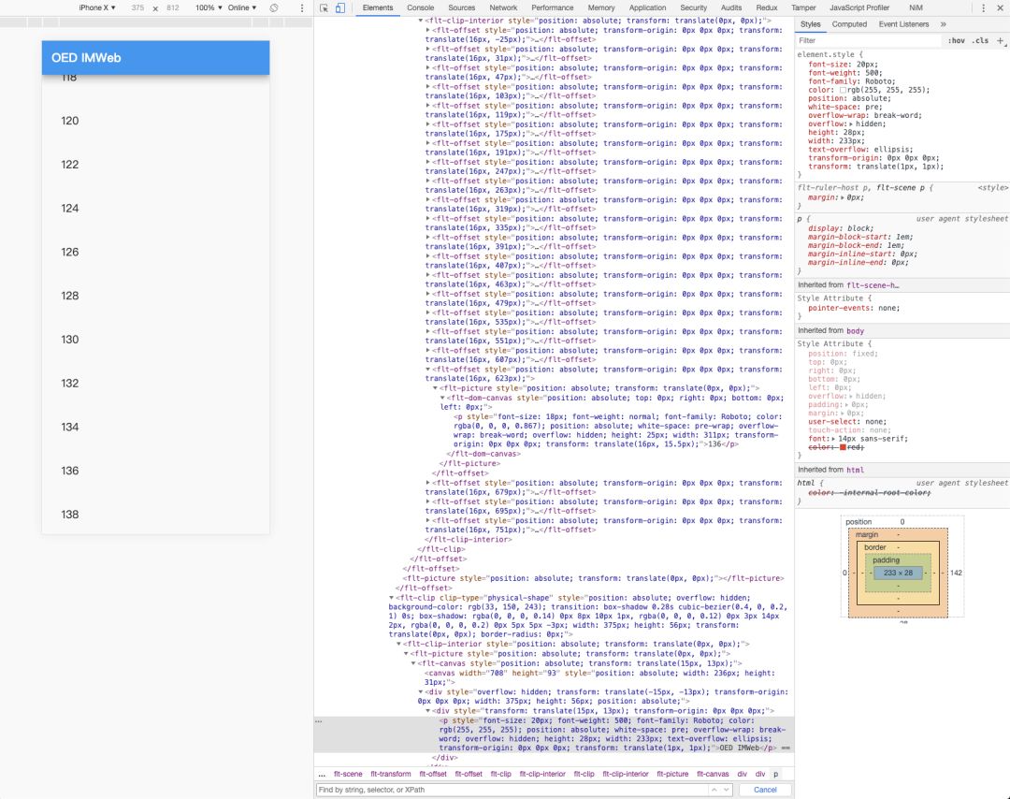Screen dimensions: 1010x799
Task: Open the white rgb(255, 255, 255) color swatch
Action: [x=843, y=90]
